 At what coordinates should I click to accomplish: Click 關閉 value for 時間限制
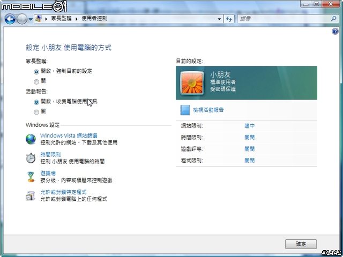coord(249,138)
